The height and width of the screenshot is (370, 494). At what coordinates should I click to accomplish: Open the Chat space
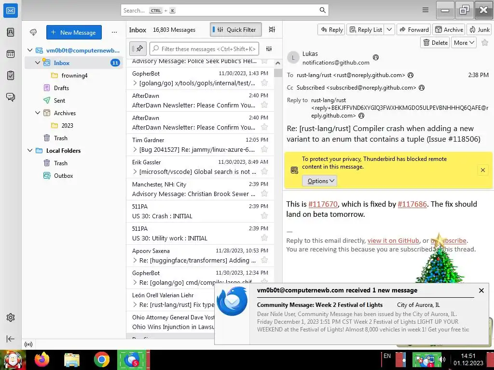(11, 97)
